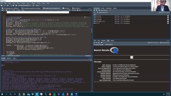This screenshot has height=96, width=171.
Task: Open the Tools menu
Action: [x=44, y=3]
